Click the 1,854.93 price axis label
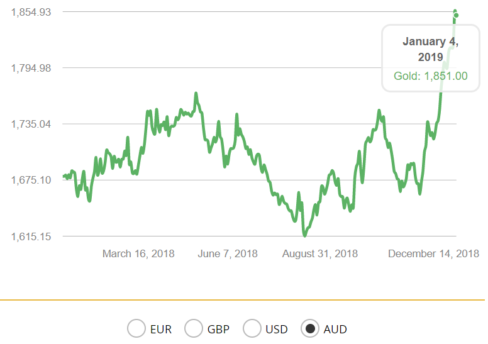 point(31,12)
